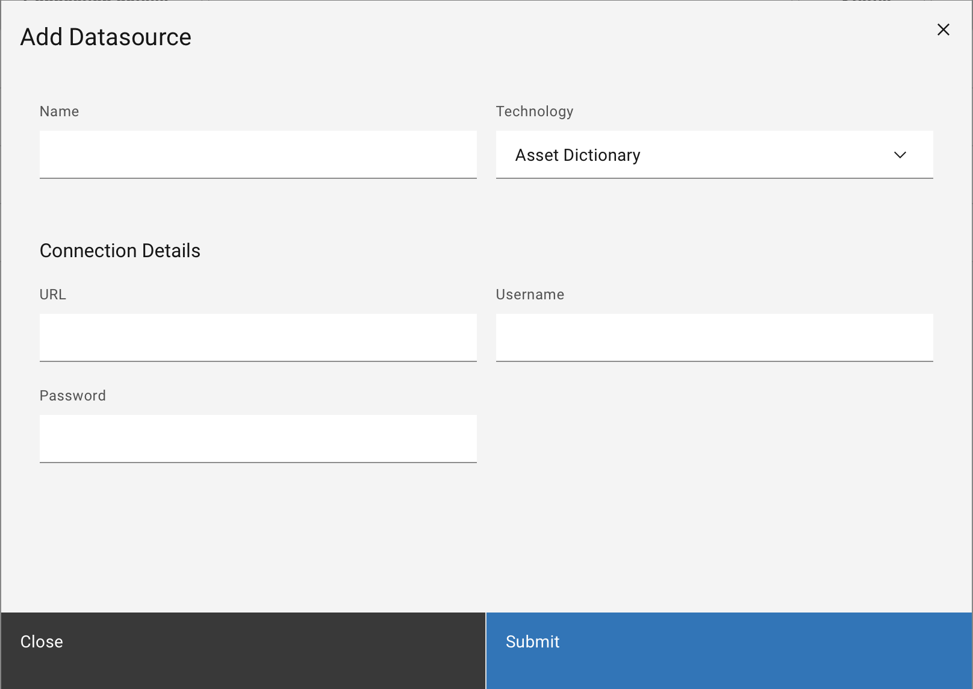Screen dimensions: 973x689
Task: Click the Connection Details section heading
Action: [120, 251]
